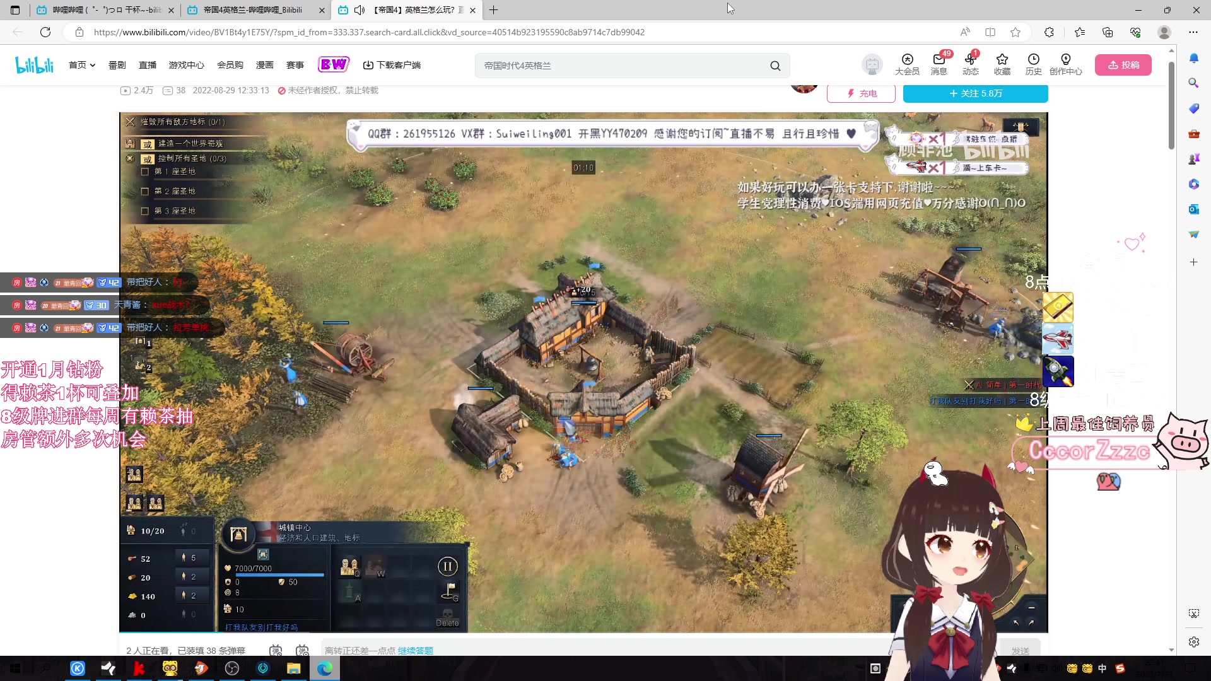Screen dimensions: 1211x681
Task: Open the collections icon
Action: (1108, 32)
